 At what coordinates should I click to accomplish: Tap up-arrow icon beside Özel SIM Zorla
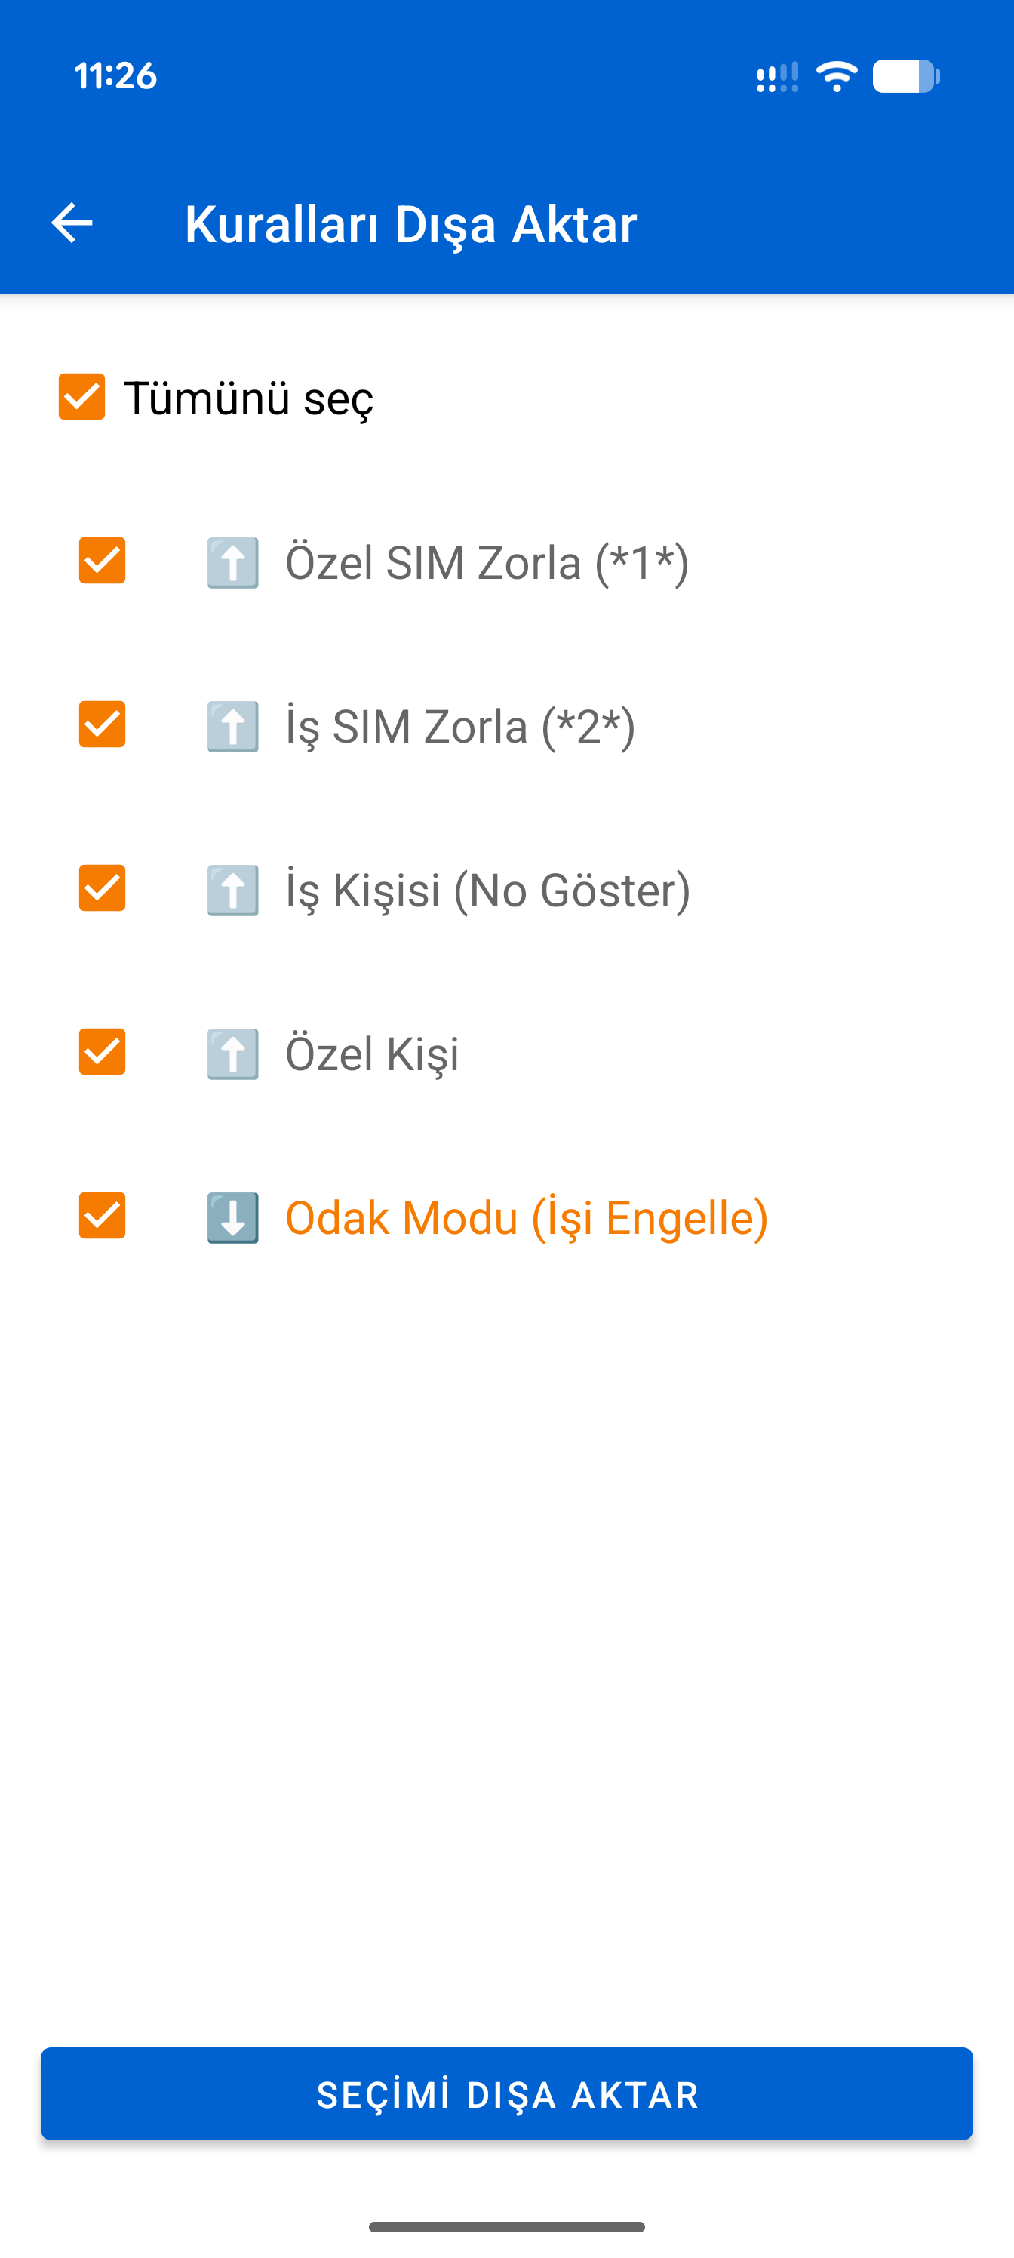point(232,562)
